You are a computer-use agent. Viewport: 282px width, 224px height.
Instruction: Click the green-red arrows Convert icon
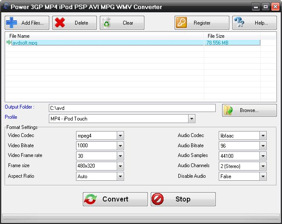click(x=90, y=199)
